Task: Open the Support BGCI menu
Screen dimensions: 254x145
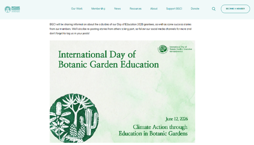Action: (174, 9)
